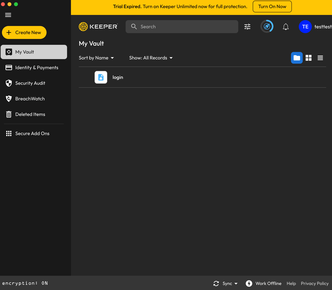Select My Vault in sidebar

[34, 52]
